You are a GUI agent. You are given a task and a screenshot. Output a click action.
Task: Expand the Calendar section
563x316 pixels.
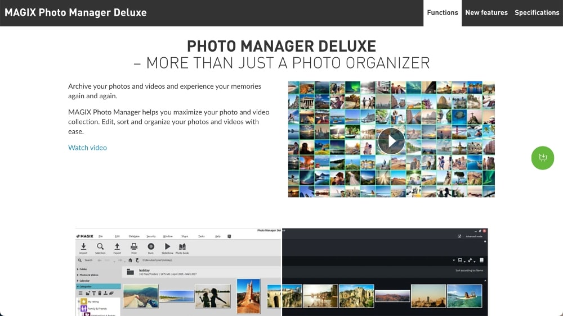tap(83, 281)
